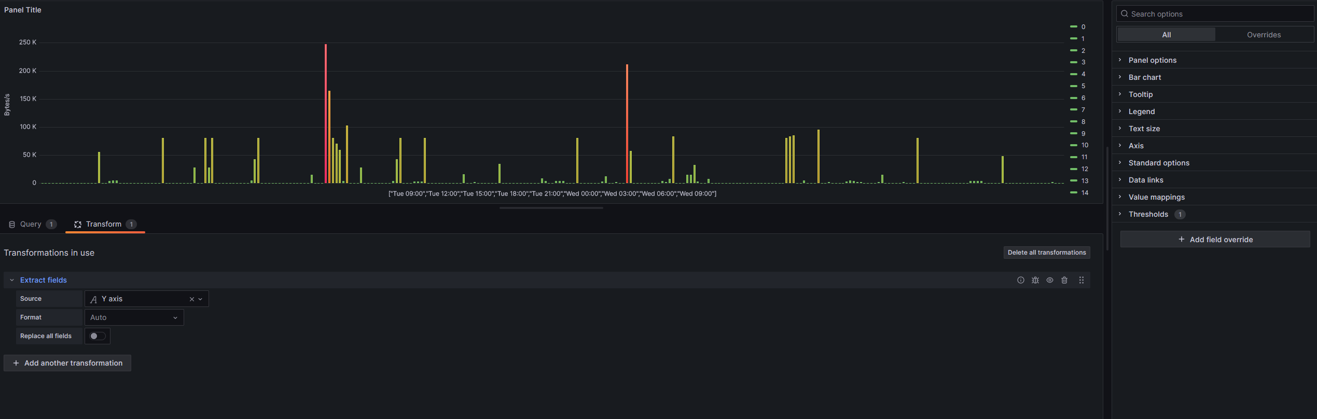
Task: Click the drag handle of Extract fields row
Action: pyautogui.click(x=1081, y=280)
